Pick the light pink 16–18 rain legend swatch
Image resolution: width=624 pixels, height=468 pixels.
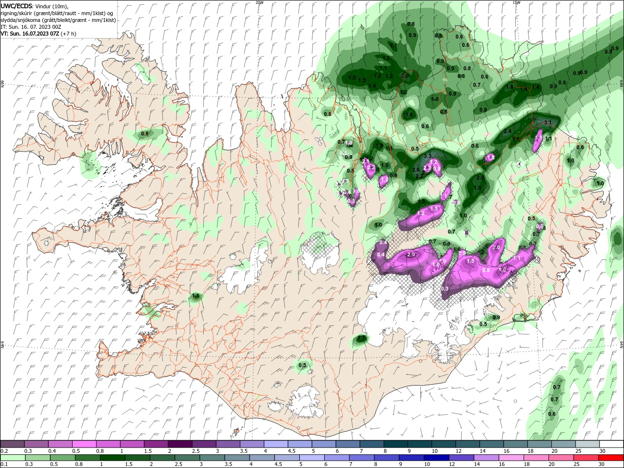coord(511,458)
